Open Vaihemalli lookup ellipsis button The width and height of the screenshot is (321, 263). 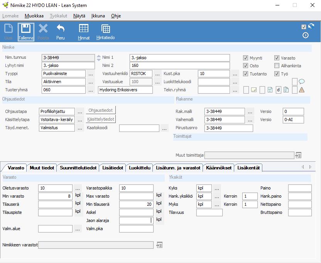(x=250, y=120)
